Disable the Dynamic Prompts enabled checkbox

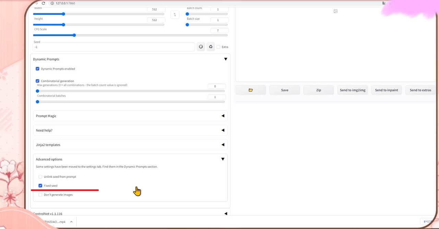pyautogui.click(x=38, y=69)
